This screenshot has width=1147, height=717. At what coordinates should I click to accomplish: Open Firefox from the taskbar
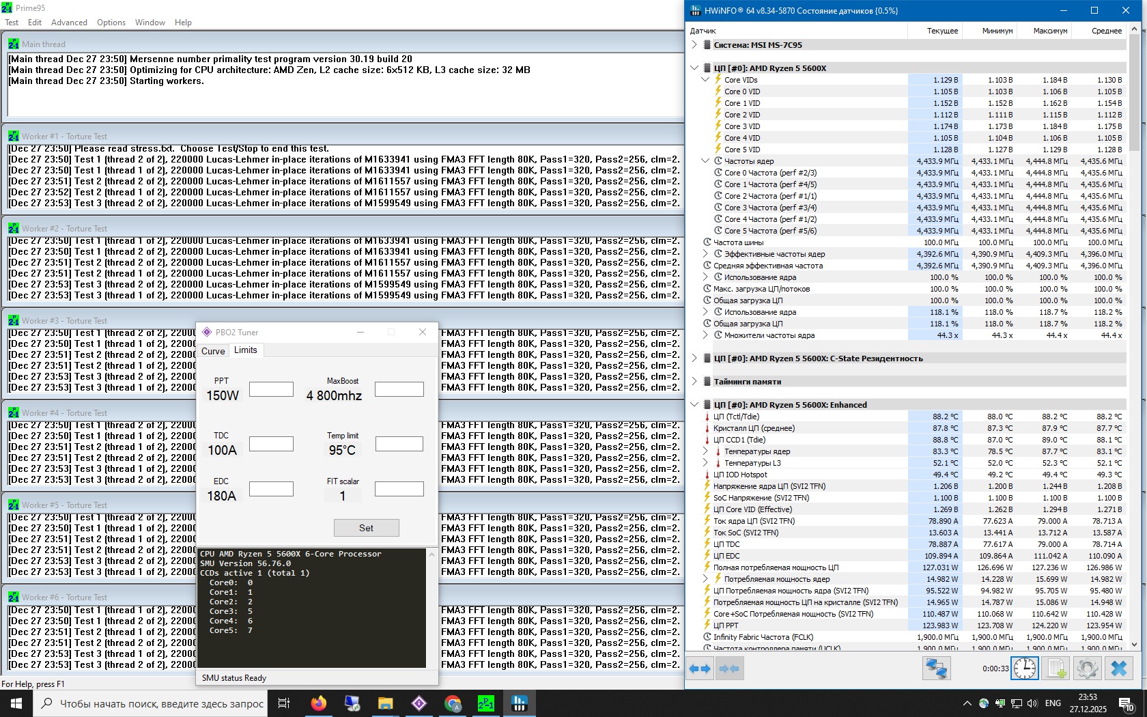pos(318,703)
